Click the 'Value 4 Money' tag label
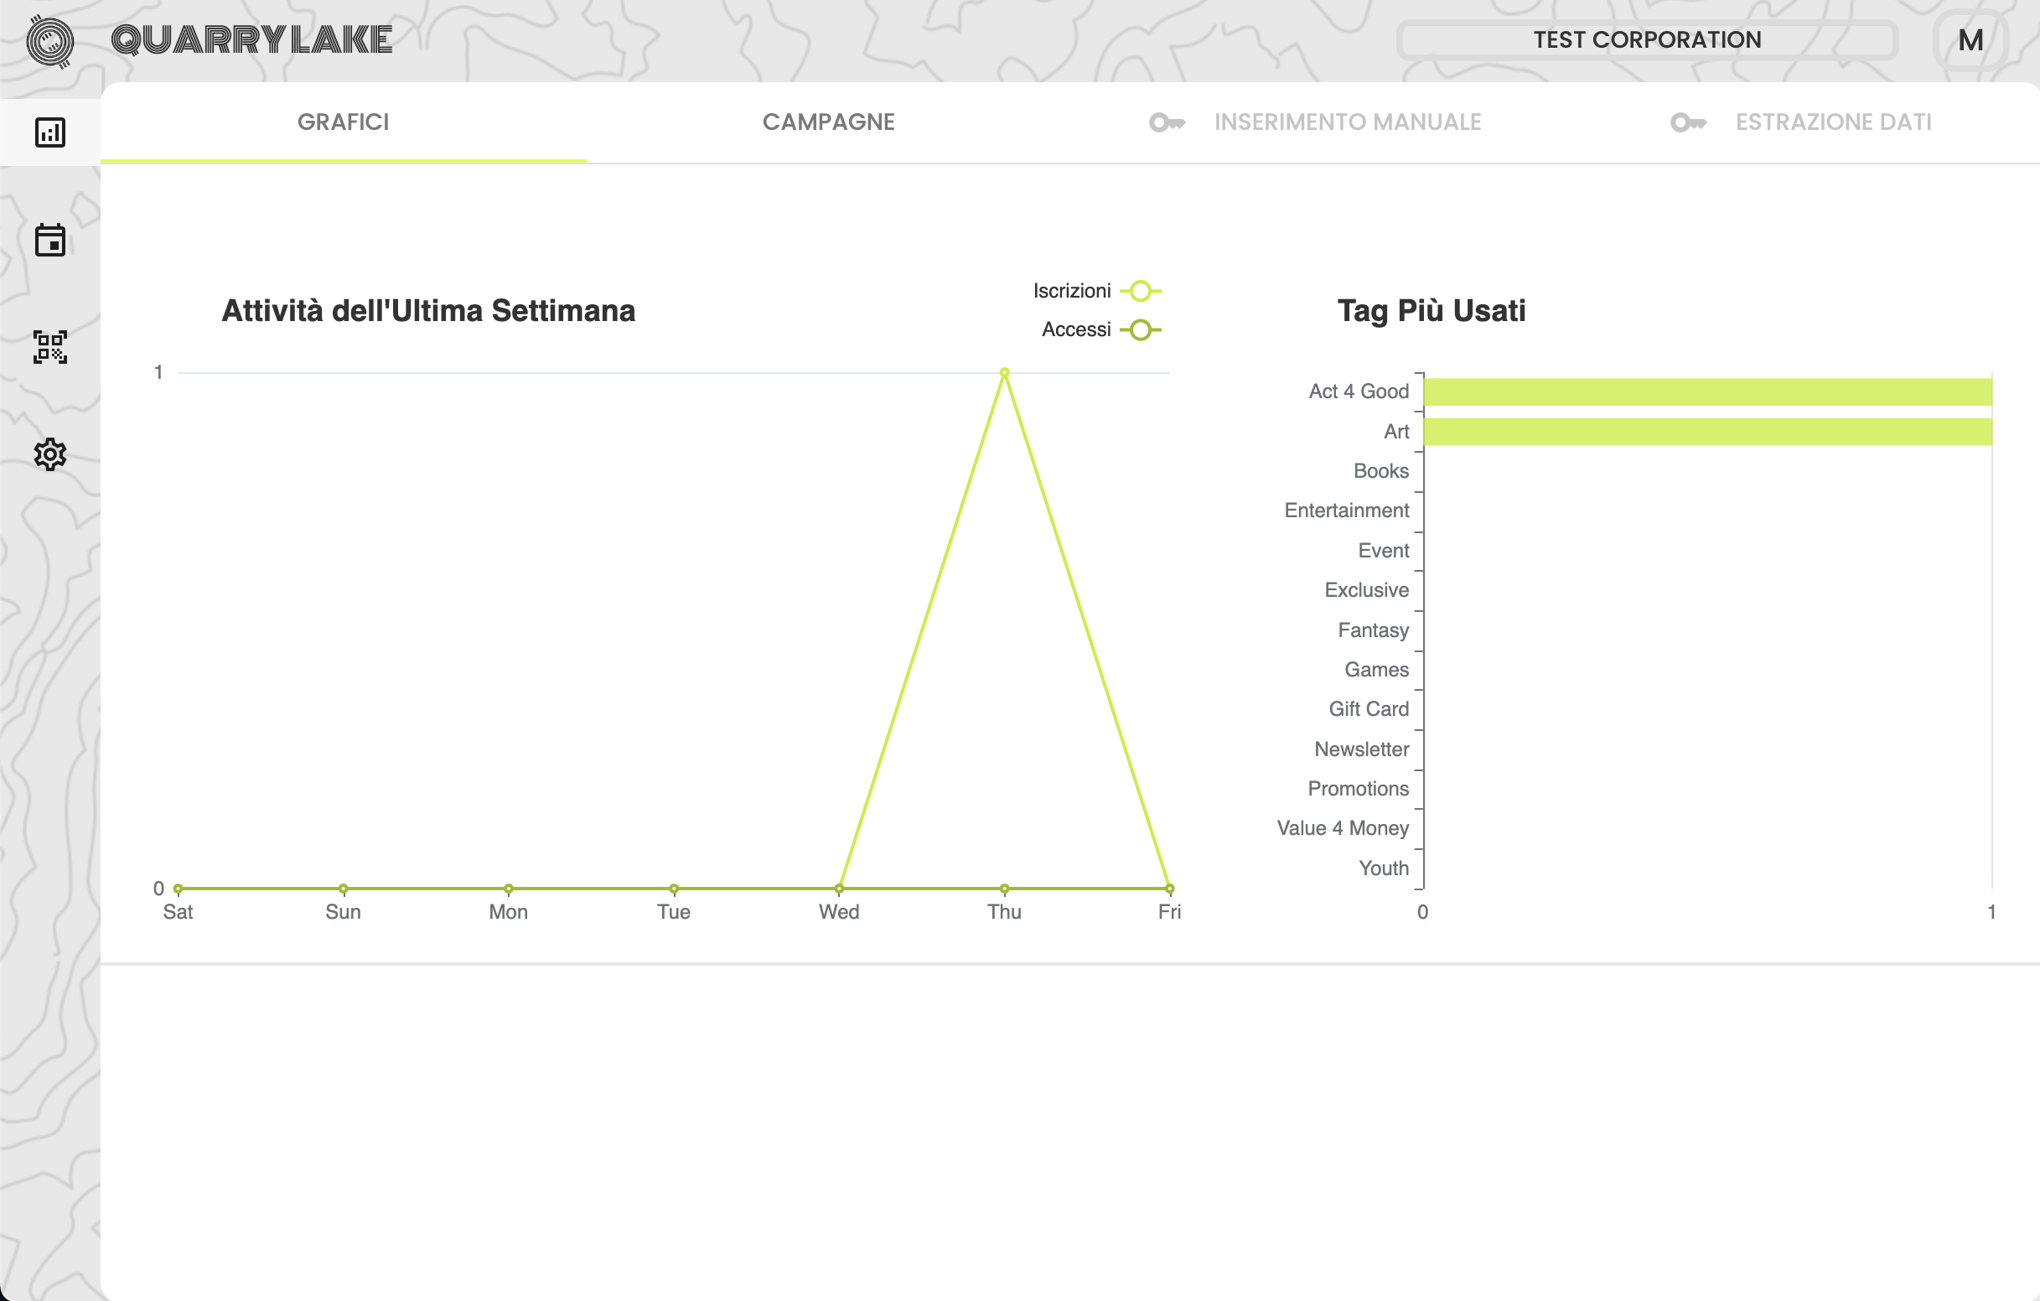 pyautogui.click(x=1343, y=828)
